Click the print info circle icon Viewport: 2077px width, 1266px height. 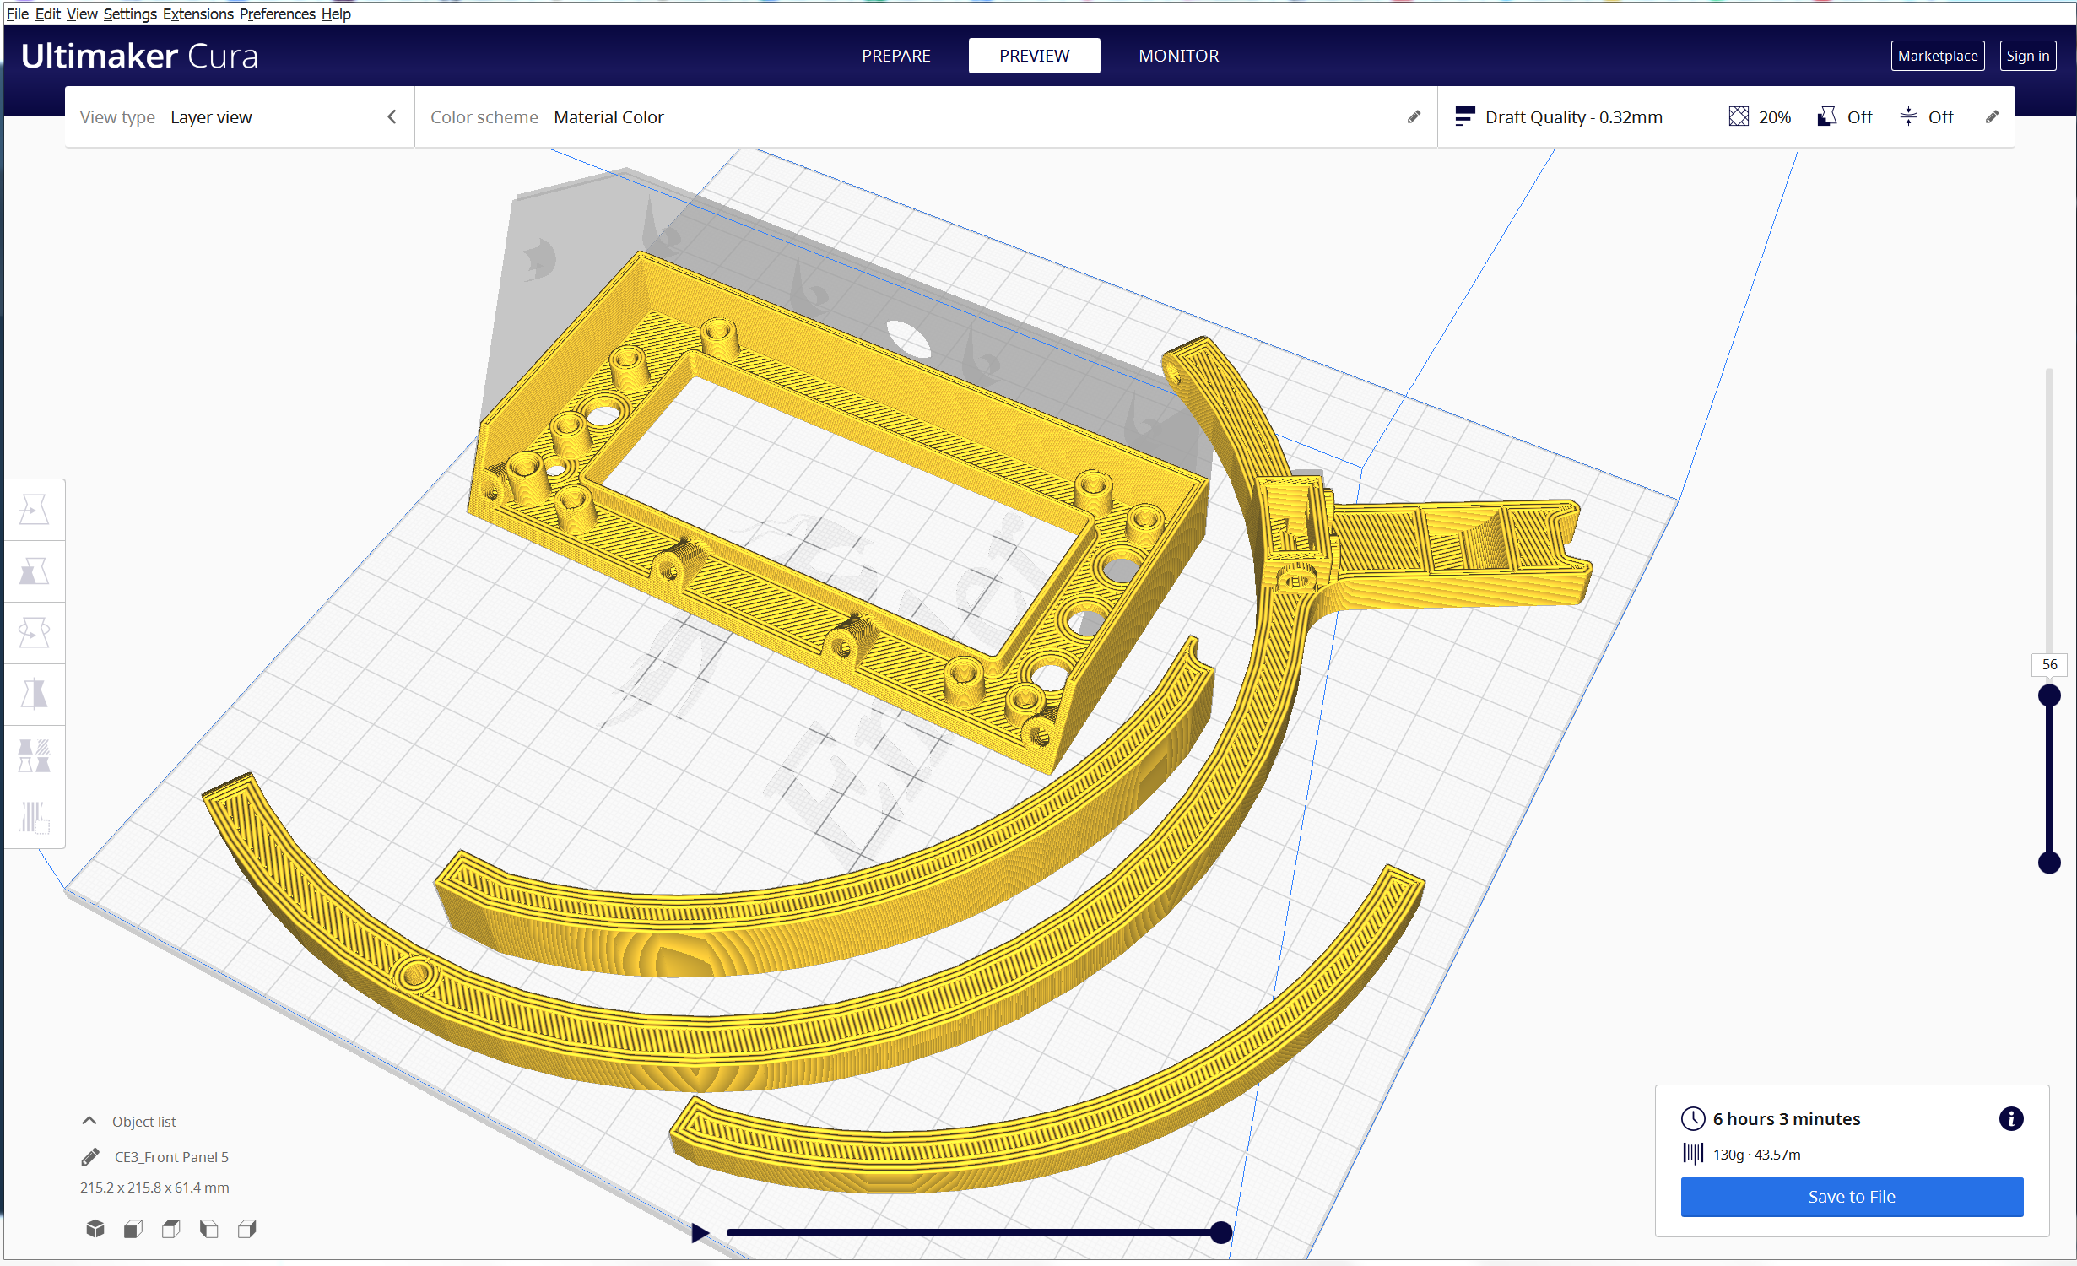(2011, 1118)
